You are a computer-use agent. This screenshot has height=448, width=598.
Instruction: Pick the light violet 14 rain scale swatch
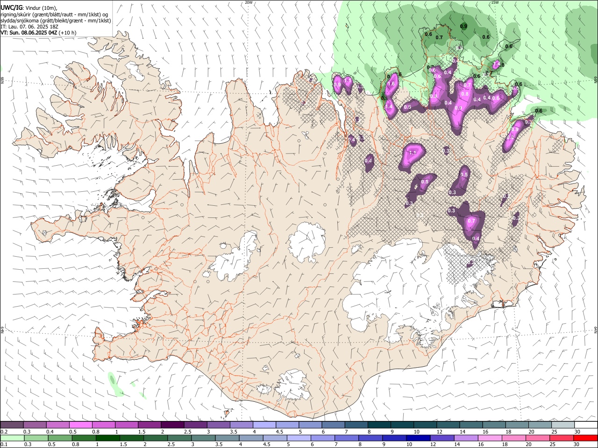[466, 438]
